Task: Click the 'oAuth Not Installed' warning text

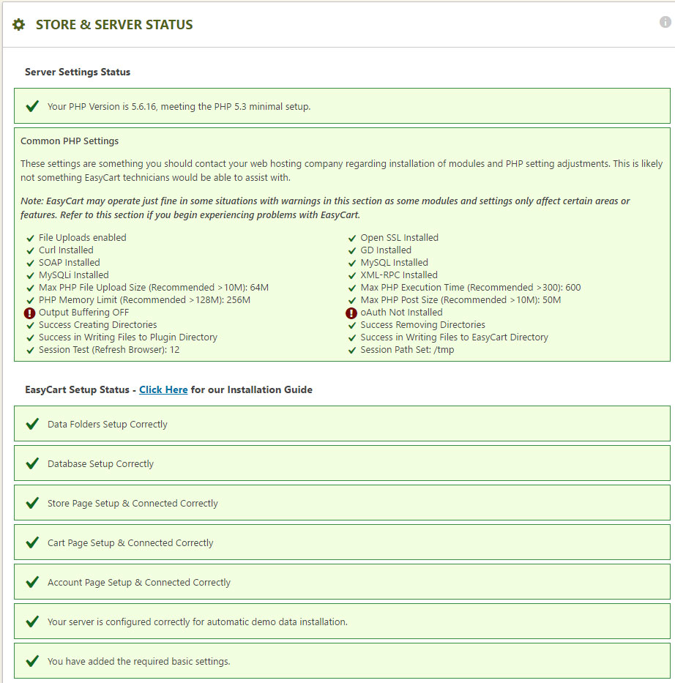Action: 401,313
